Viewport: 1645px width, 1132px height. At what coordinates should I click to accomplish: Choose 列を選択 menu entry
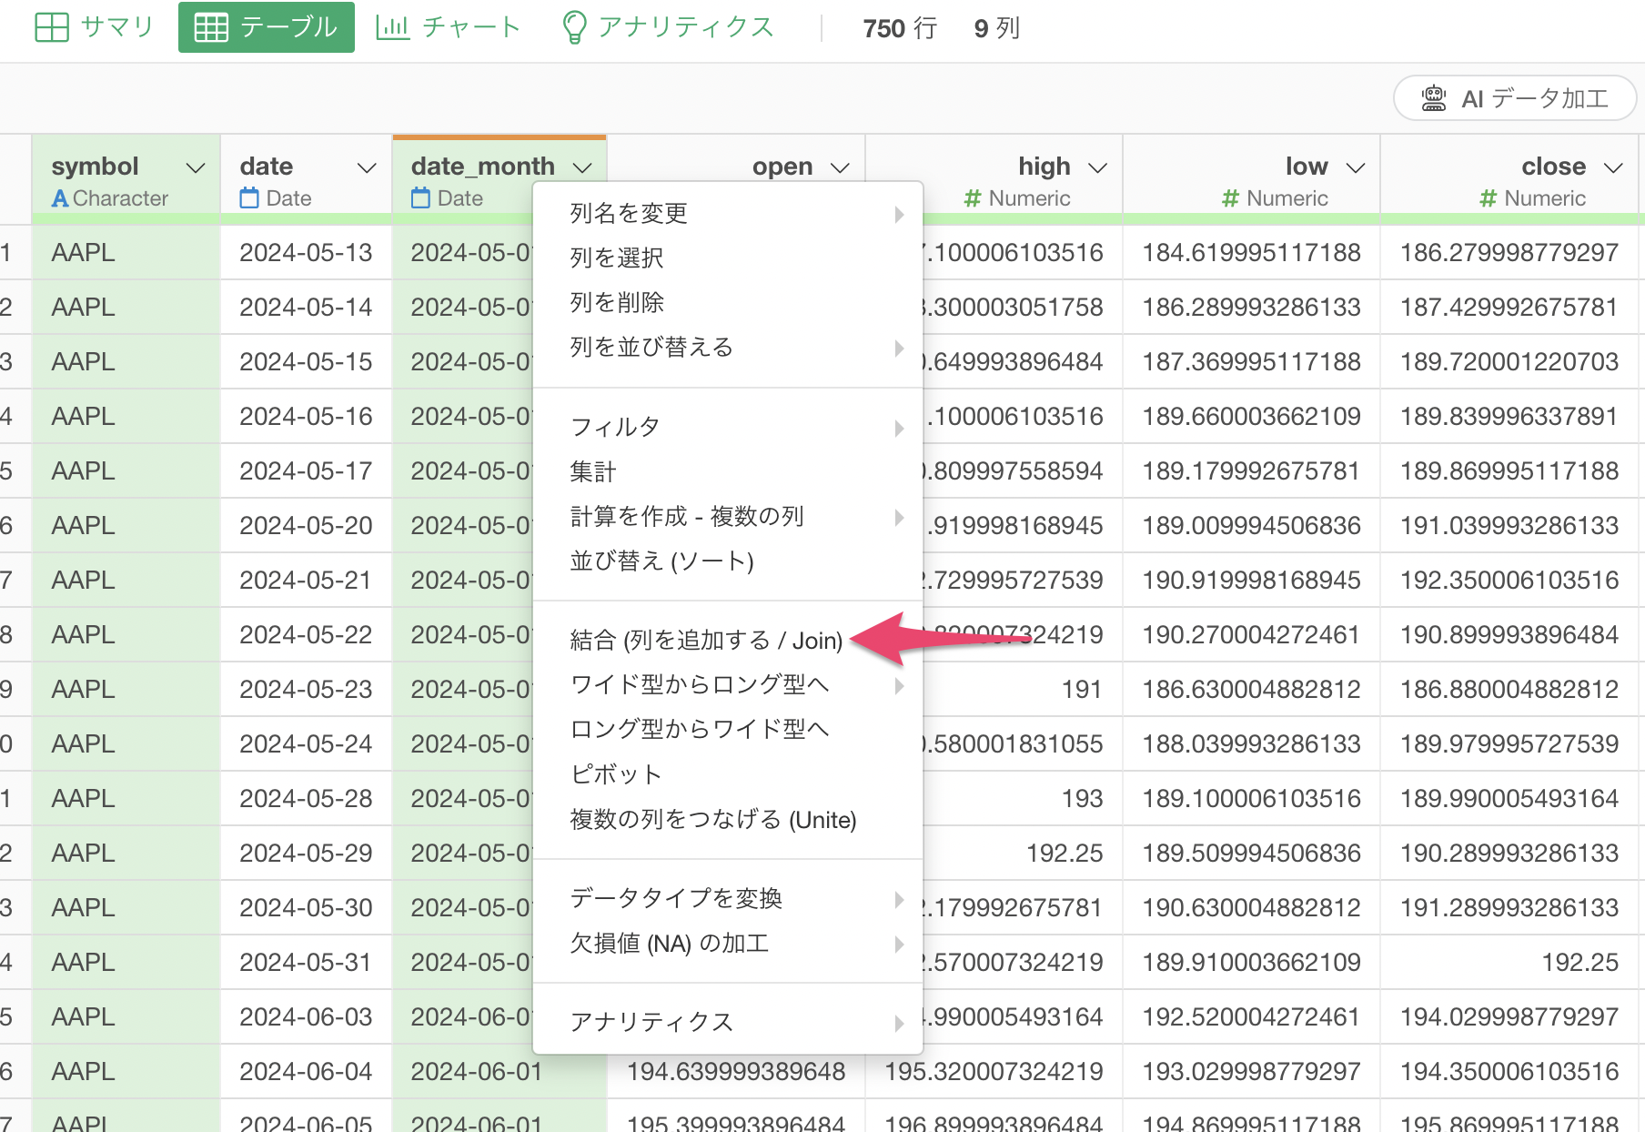[x=728, y=258]
